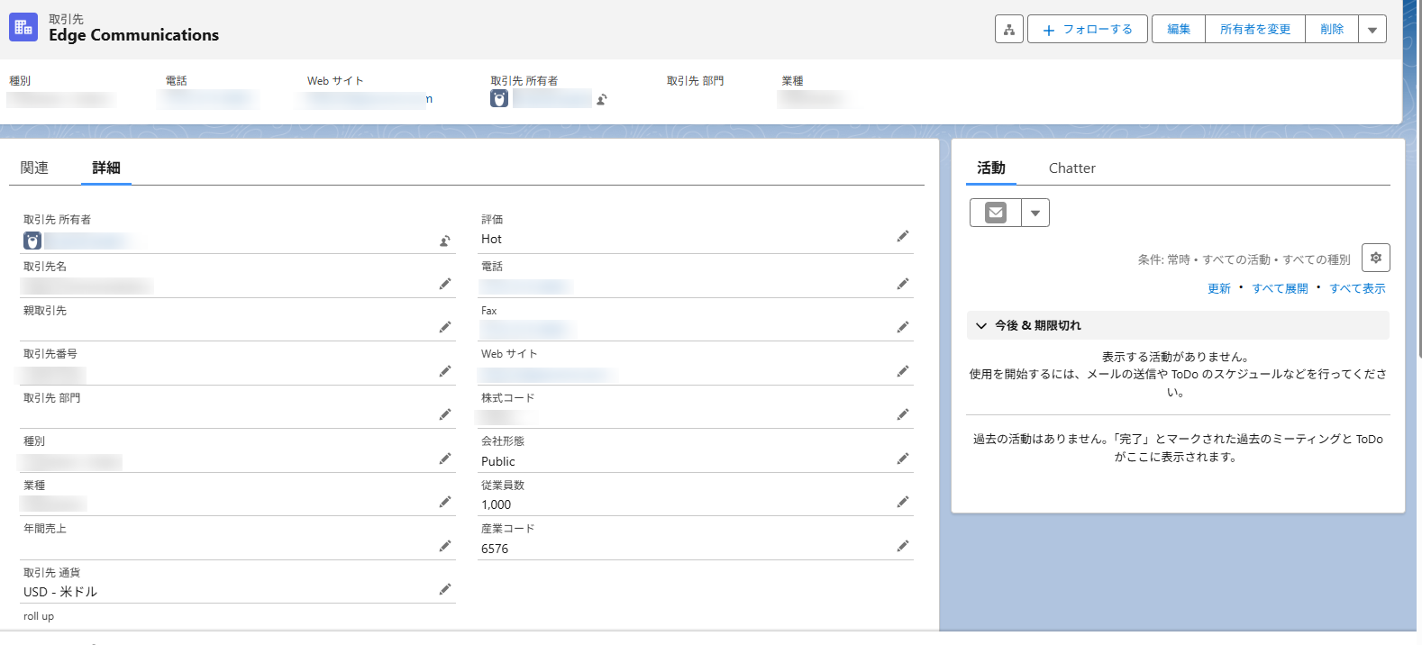Select the 詳細 tab
This screenshot has width=1422, height=645.
click(x=106, y=168)
